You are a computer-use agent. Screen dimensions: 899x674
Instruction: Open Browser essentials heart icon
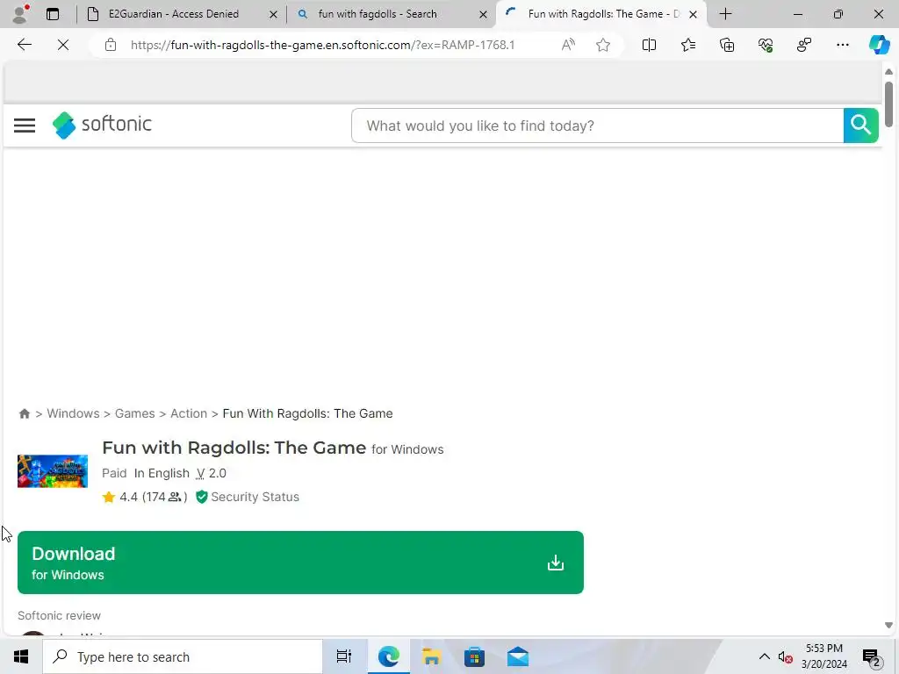click(x=766, y=45)
